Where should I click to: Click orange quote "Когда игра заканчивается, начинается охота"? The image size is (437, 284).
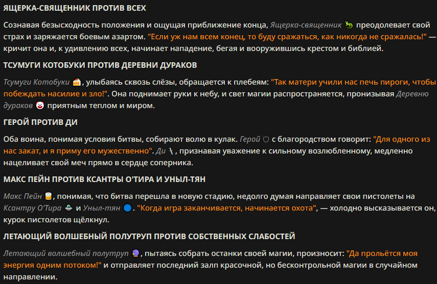pos(227,208)
